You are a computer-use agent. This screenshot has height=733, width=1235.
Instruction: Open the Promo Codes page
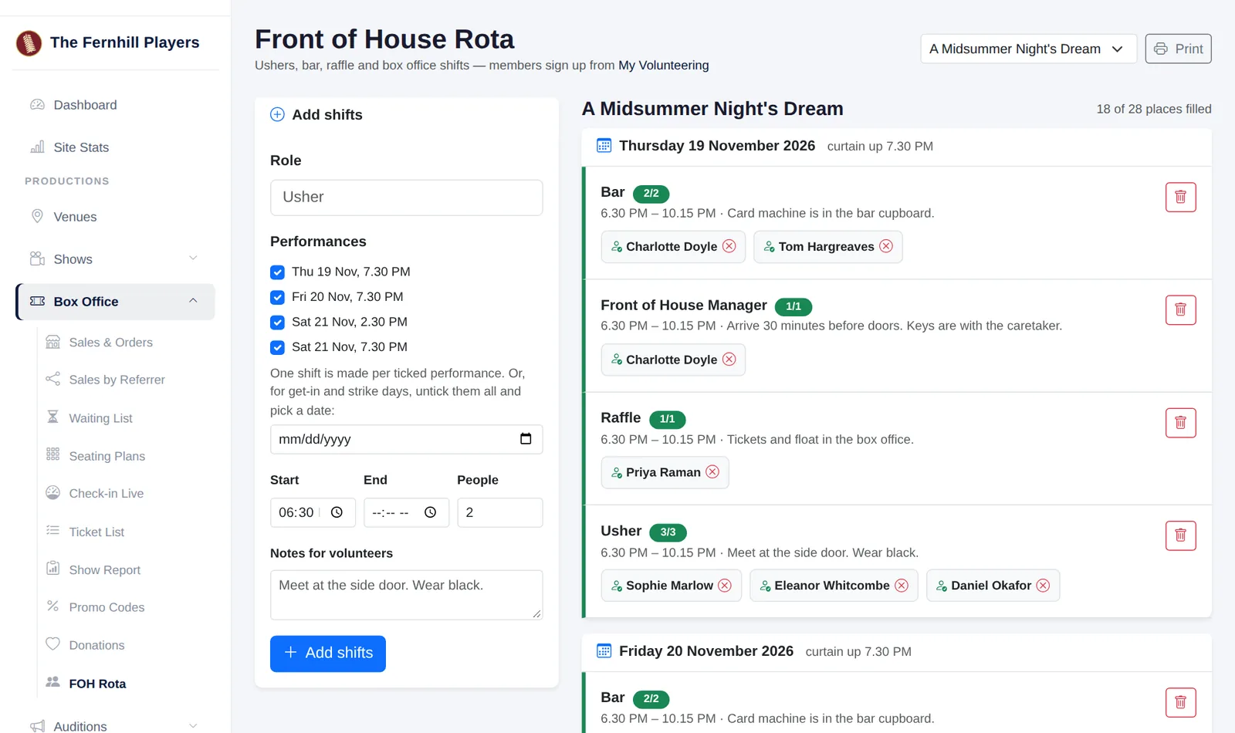[x=107, y=607]
